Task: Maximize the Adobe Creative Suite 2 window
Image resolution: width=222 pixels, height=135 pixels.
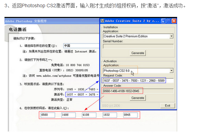Action: point(168,21)
